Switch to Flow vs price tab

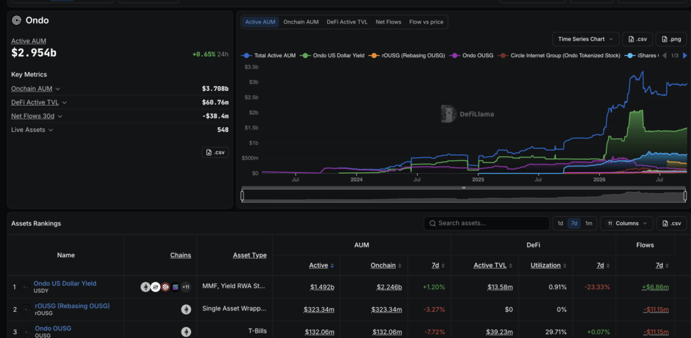pyautogui.click(x=426, y=22)
